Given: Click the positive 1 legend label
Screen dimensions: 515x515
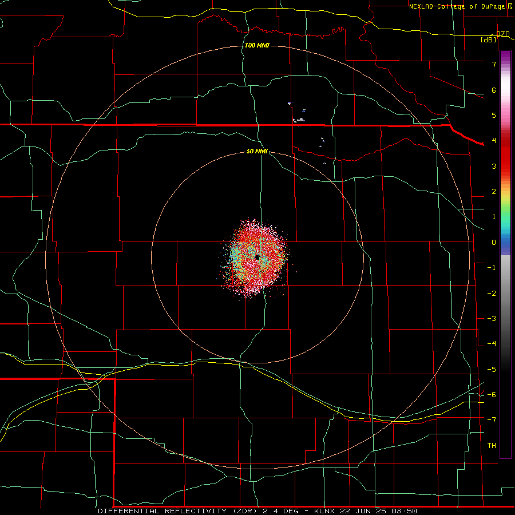Looking at the screenshot, I should (x=494, y=217).
